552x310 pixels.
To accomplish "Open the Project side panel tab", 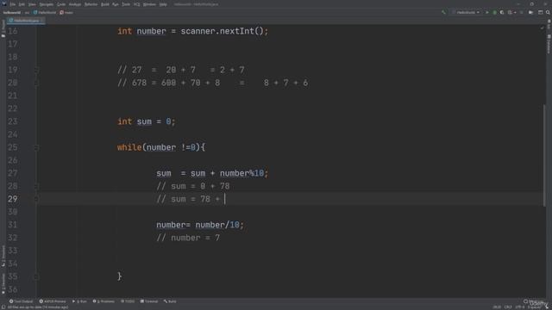I will [3, 28].
